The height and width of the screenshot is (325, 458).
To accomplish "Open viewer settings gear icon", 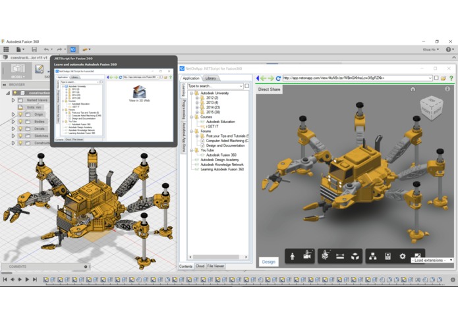I will 403,256.
